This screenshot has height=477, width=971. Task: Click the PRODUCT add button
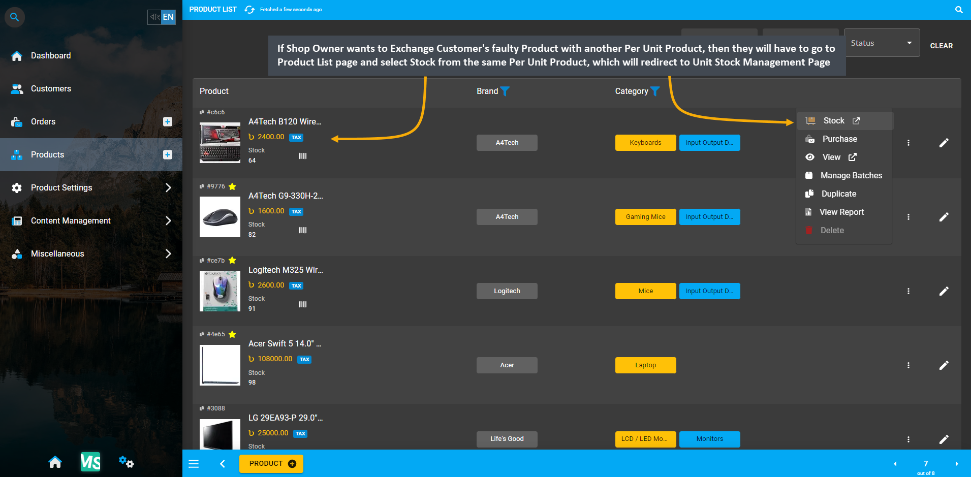[271, 464]
